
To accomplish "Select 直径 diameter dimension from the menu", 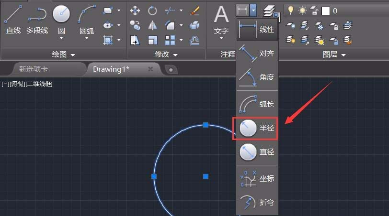I will 257,151.
